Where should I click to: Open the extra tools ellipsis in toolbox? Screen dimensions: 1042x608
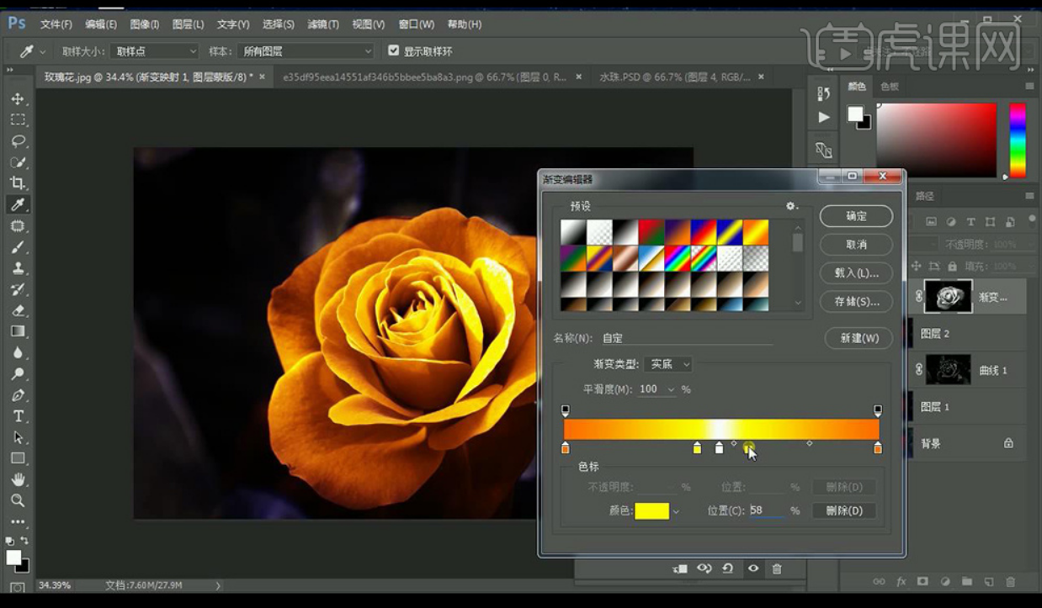[x=18, y=521]
